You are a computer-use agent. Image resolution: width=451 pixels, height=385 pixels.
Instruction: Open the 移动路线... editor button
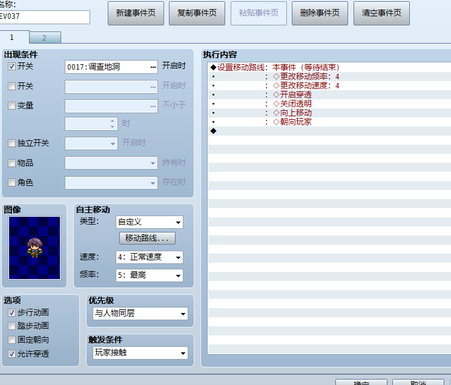point(147,238)
